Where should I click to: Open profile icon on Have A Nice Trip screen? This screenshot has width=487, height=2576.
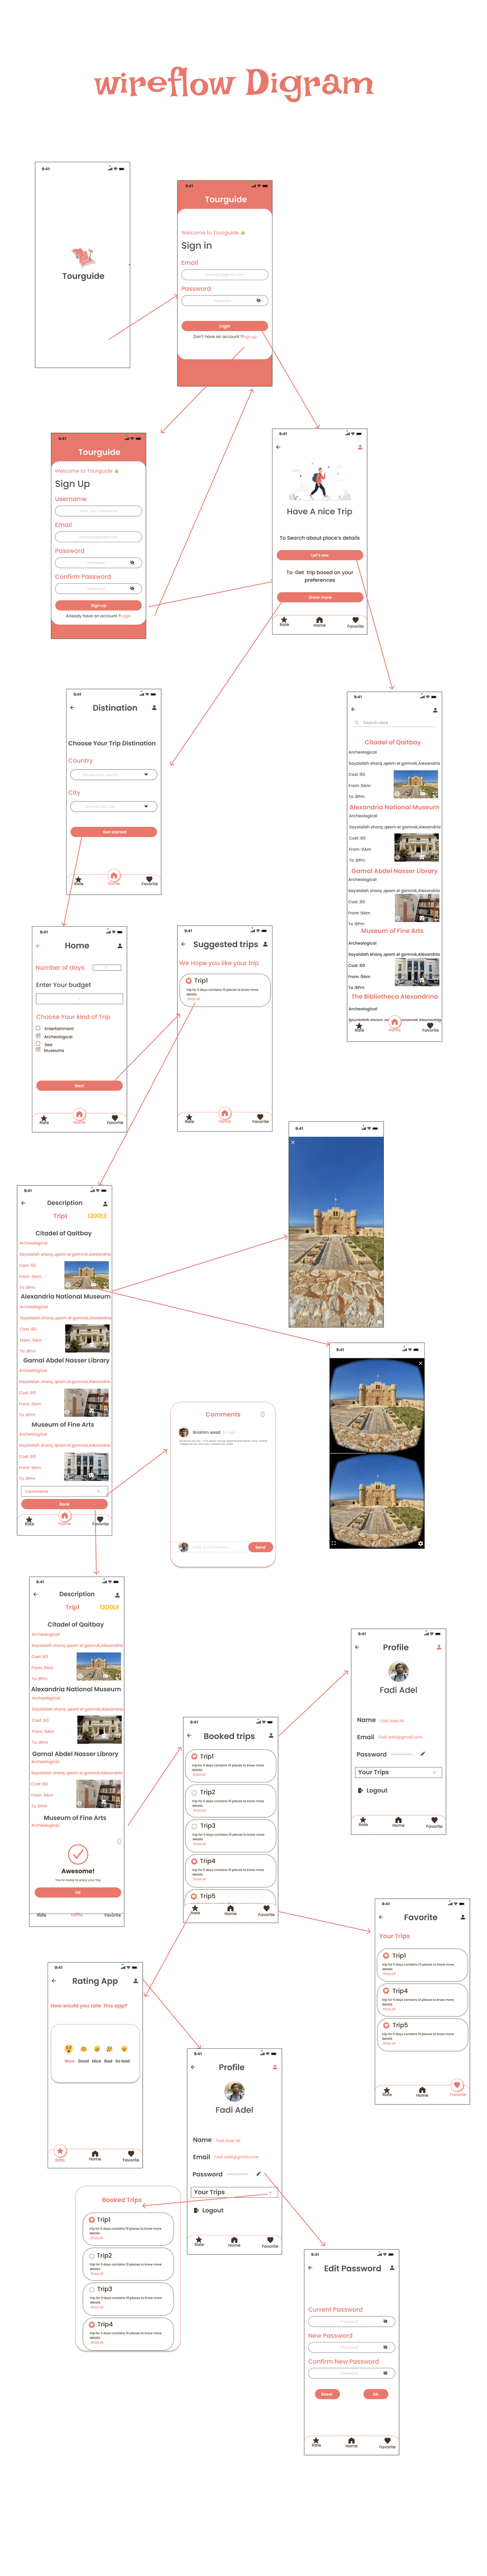[360, 447]
